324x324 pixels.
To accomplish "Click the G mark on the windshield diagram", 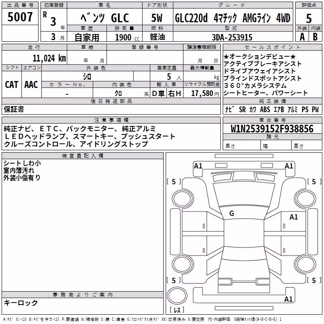I will (232, 213).
